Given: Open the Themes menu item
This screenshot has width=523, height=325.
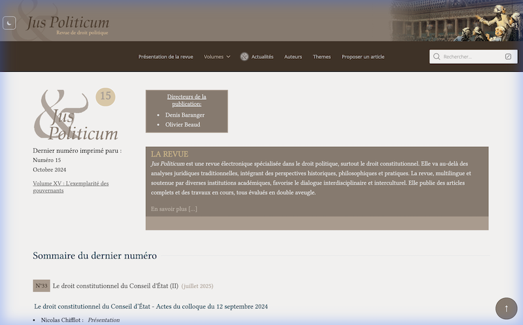Looking at the screenshot, I should (x=322, y=57).
